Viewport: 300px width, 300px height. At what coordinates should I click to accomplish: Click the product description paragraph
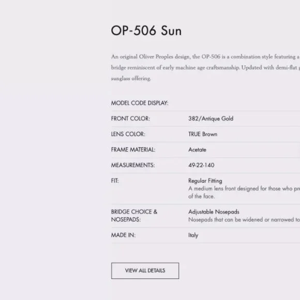coord(205,67)
